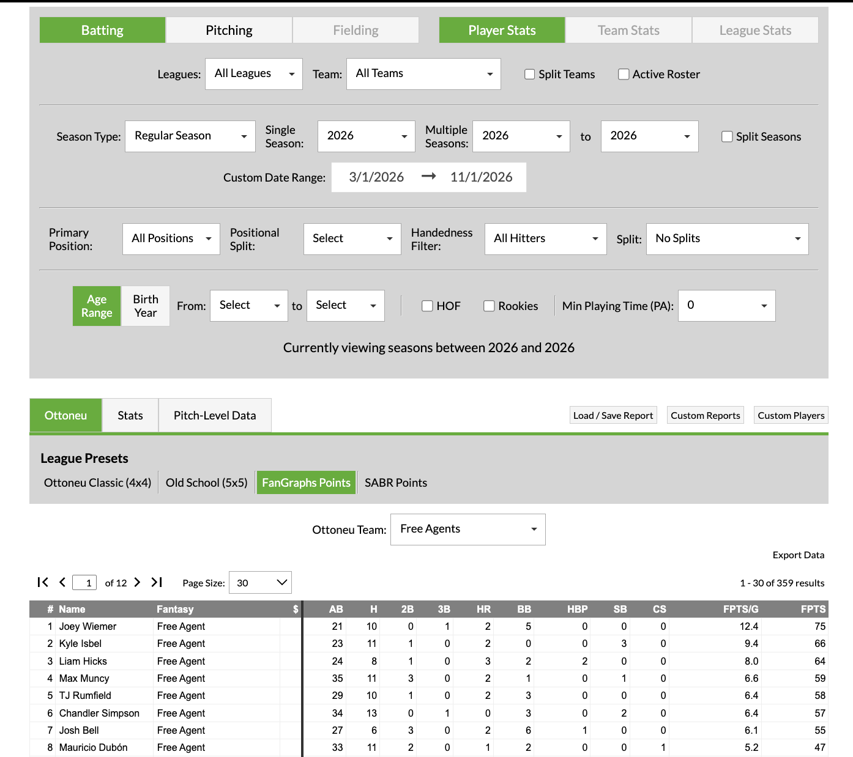Sort table by FPTS/G column

click(740, 609)
